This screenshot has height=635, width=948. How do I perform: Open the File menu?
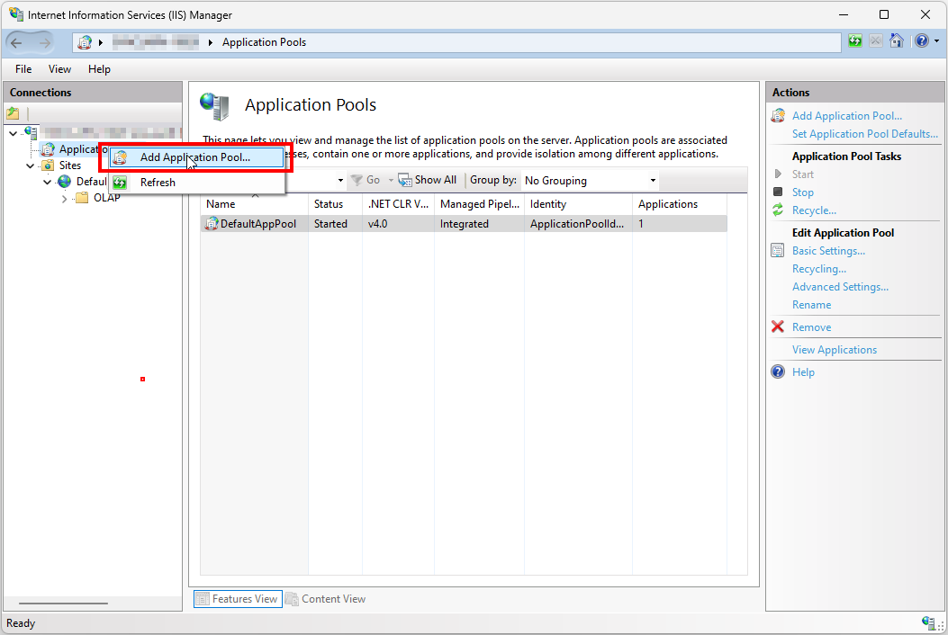pos(23,69)
